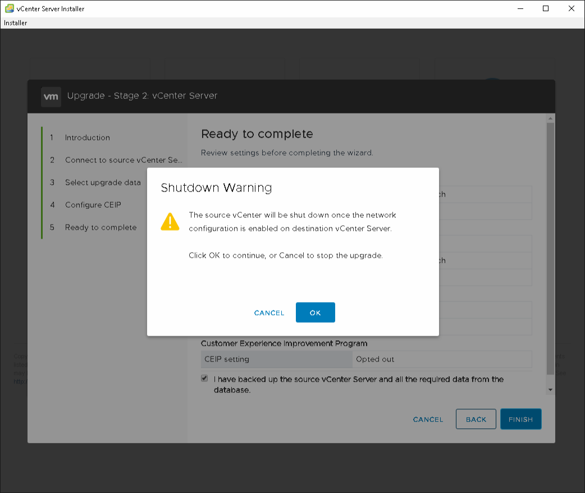Viewport: 585px width, 493px height.
Task: Click CANCEL in the wizard footer
Action: (x=428, y=419)
